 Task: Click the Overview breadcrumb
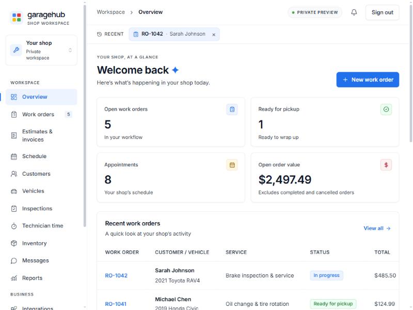click(x=151, y=12)
